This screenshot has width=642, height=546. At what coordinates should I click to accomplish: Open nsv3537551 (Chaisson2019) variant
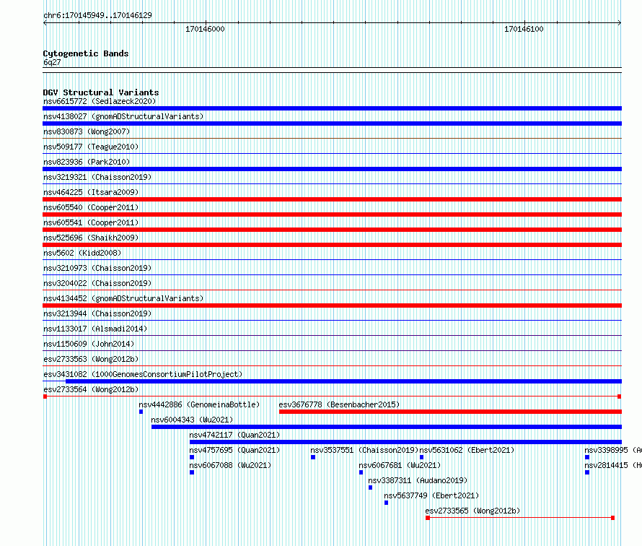tap(364, 450)
